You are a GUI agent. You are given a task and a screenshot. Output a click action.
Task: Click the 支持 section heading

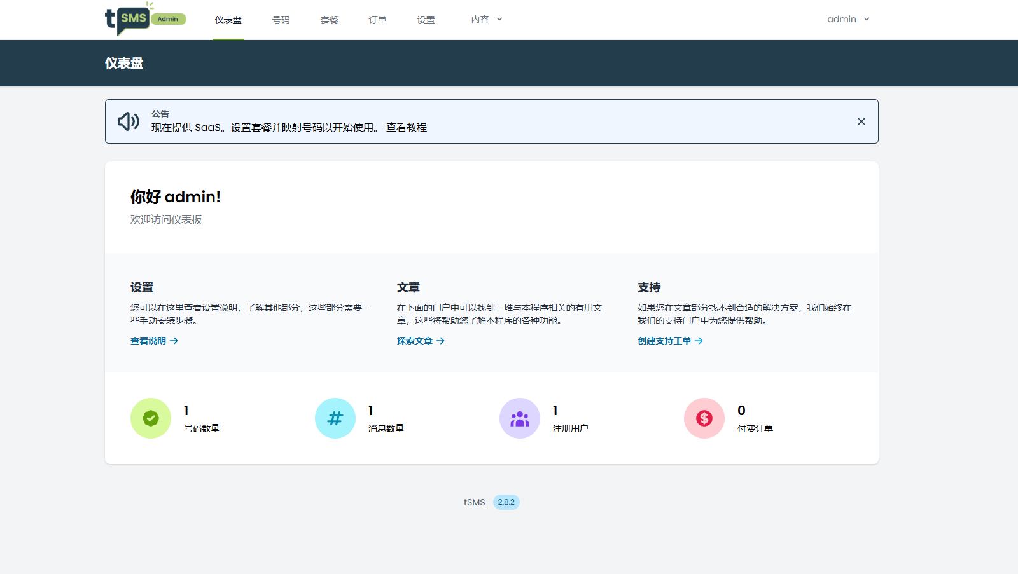(x=649, y=287)
